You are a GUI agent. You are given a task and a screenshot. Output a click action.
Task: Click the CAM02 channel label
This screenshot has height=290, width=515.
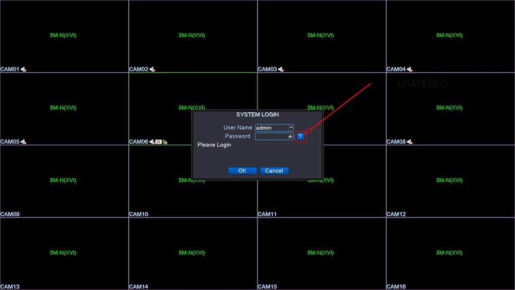click(x=139, y=70)
